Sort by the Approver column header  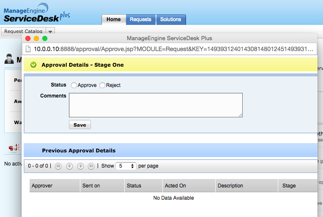[x=55, y=186]
